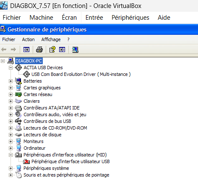Image resolution: width=198 pixels, height=195 pixels.
Task: Click the Contrôleurs audio, vidéo et jeu icon
Action: pyautogui.click(x=18, y=114)
